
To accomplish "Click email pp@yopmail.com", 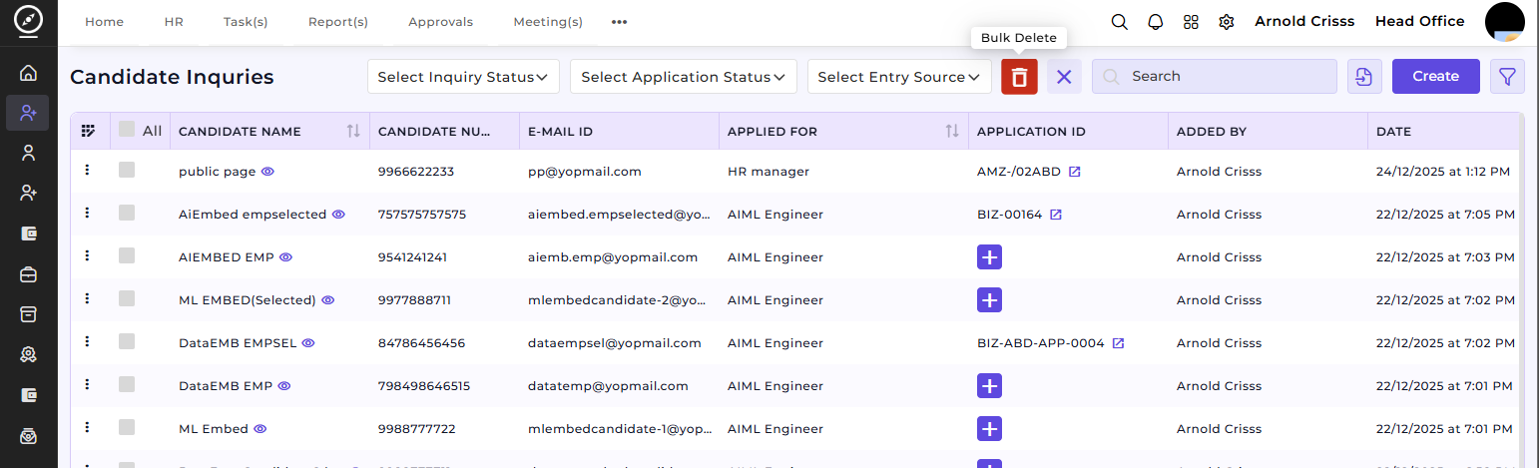I will [x=584, y=172].
